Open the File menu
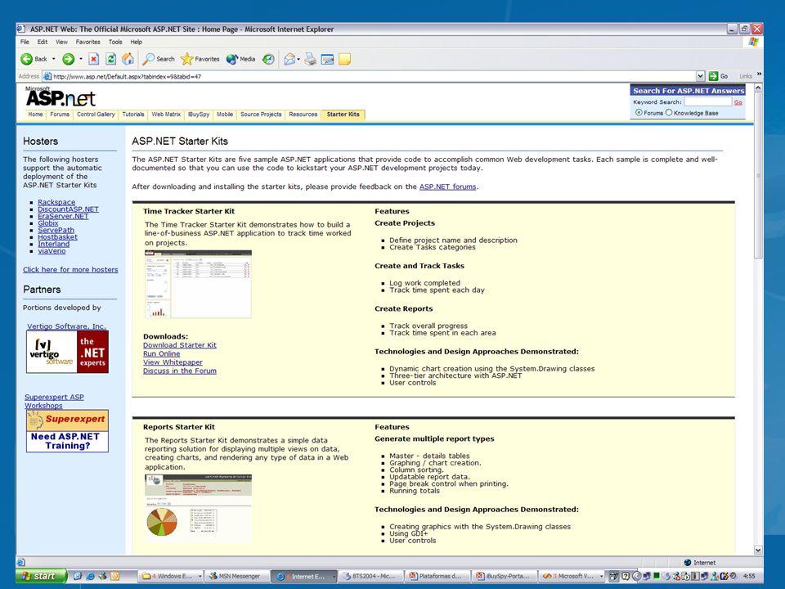This screenshot has height=589, width=785. [x=25, y=42]
